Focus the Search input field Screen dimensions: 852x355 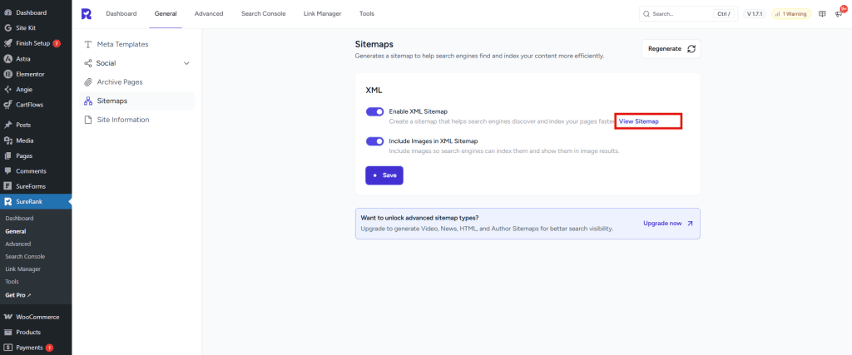(x=688, y=14)
